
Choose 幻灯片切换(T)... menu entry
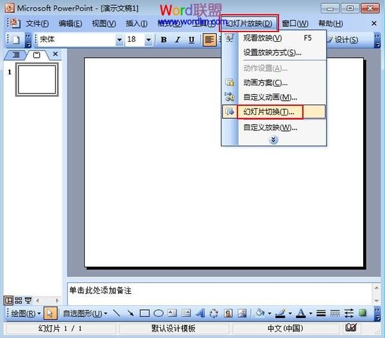274,112
